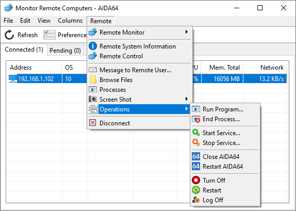Click the Network column header
Viewport: 296px width, 211px height.
[x=265, y=68]
